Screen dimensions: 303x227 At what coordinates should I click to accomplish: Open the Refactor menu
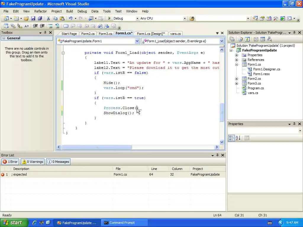(x=41, y=11)
